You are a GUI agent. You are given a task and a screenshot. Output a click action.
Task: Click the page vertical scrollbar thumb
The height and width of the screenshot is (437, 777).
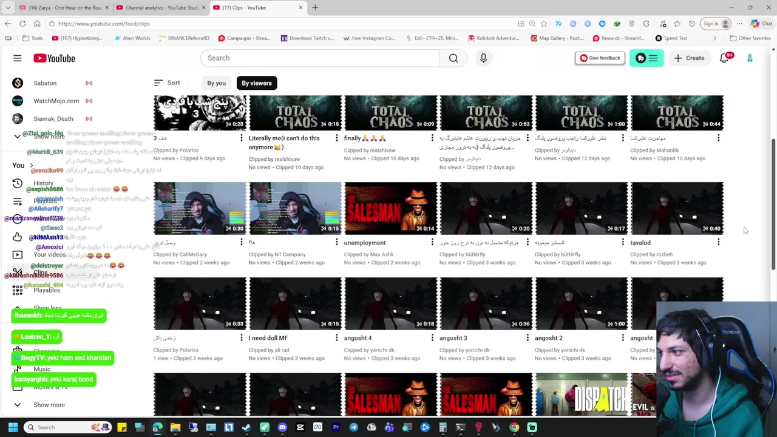[773, 205]
